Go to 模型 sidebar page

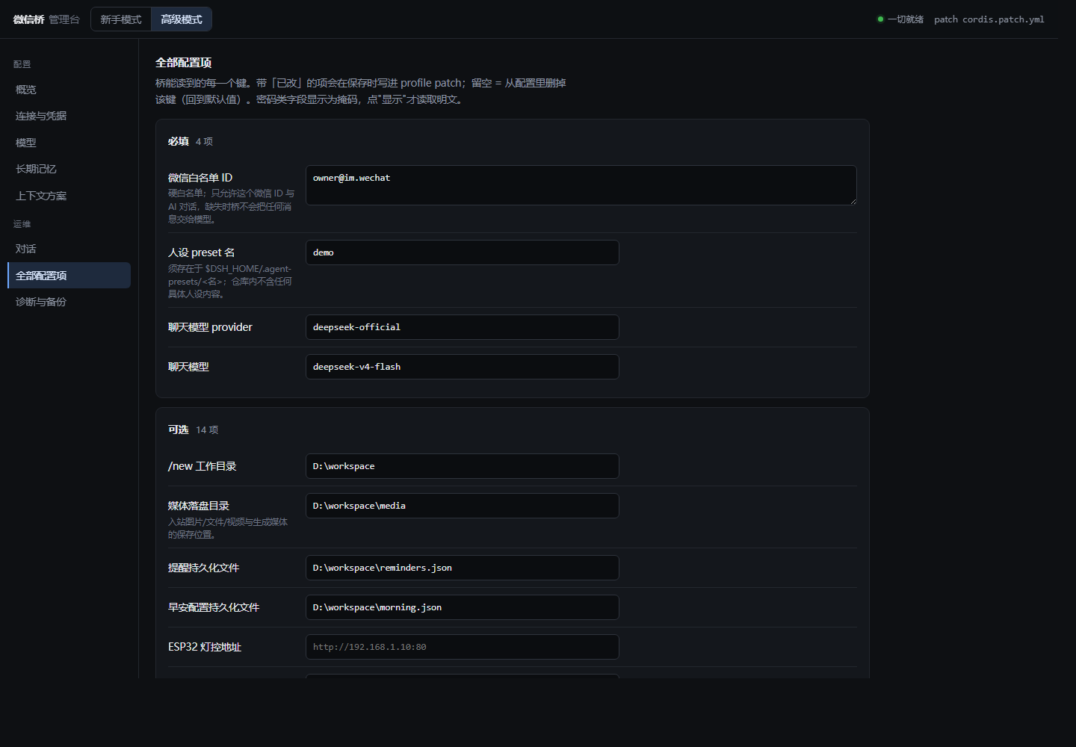point(69,143)
